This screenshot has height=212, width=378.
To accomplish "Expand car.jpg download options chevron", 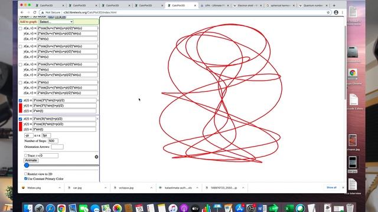I will coord(105,188).
